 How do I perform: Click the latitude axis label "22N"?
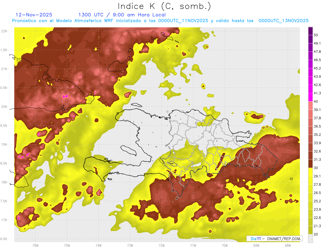click(x=4, y=31)
